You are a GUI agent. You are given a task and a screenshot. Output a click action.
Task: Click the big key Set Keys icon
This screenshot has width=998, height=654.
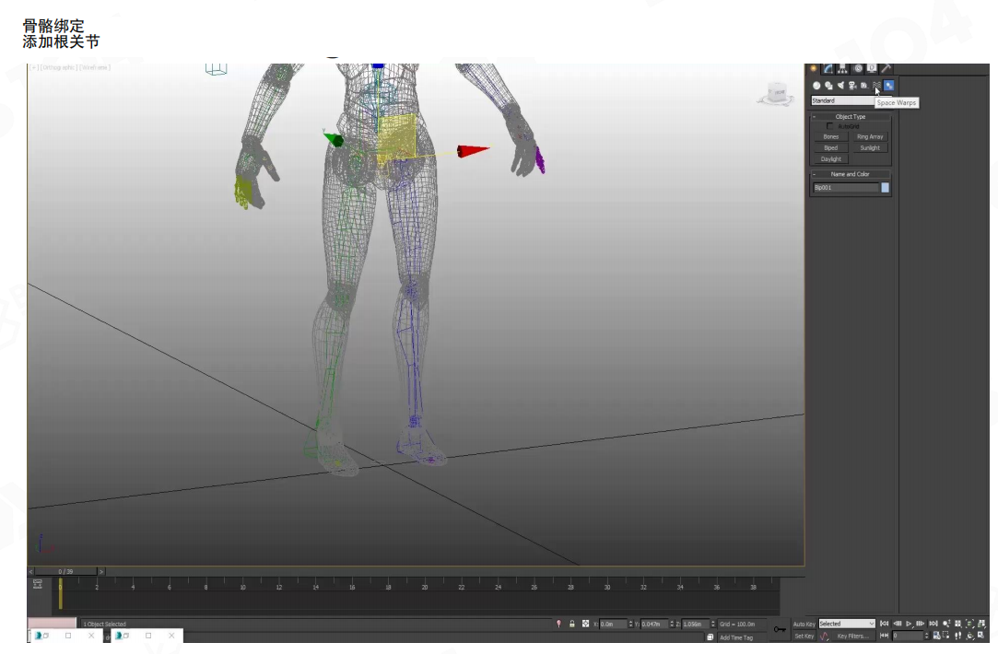click(x=781, y=630)
